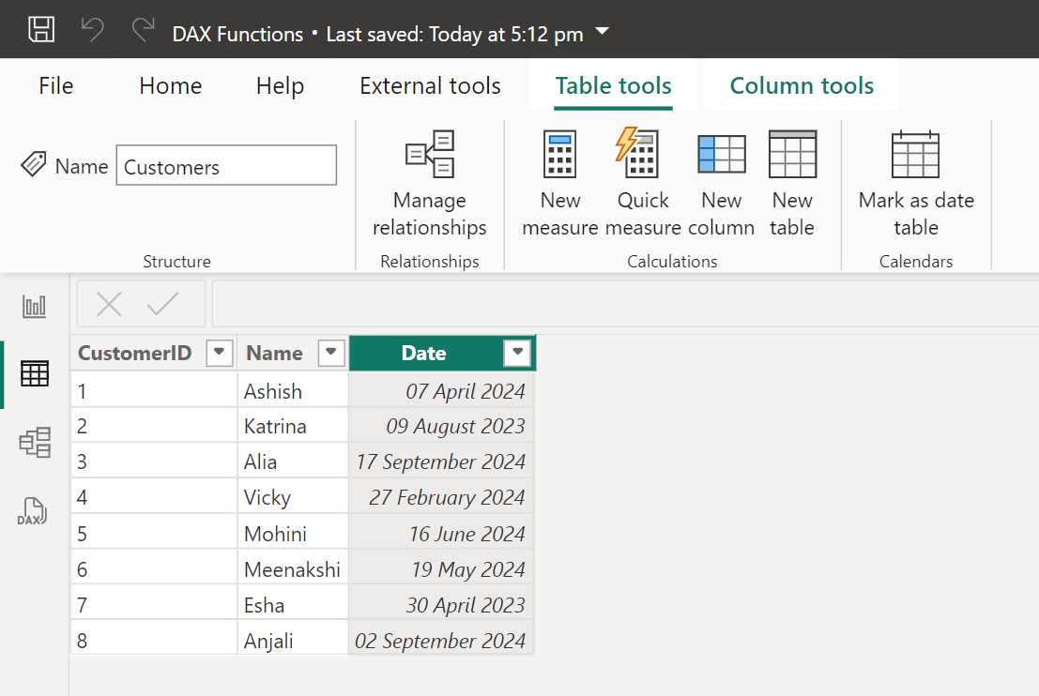Save the DAX Functions file
The image size is (1039, 696).
[41, 29]
